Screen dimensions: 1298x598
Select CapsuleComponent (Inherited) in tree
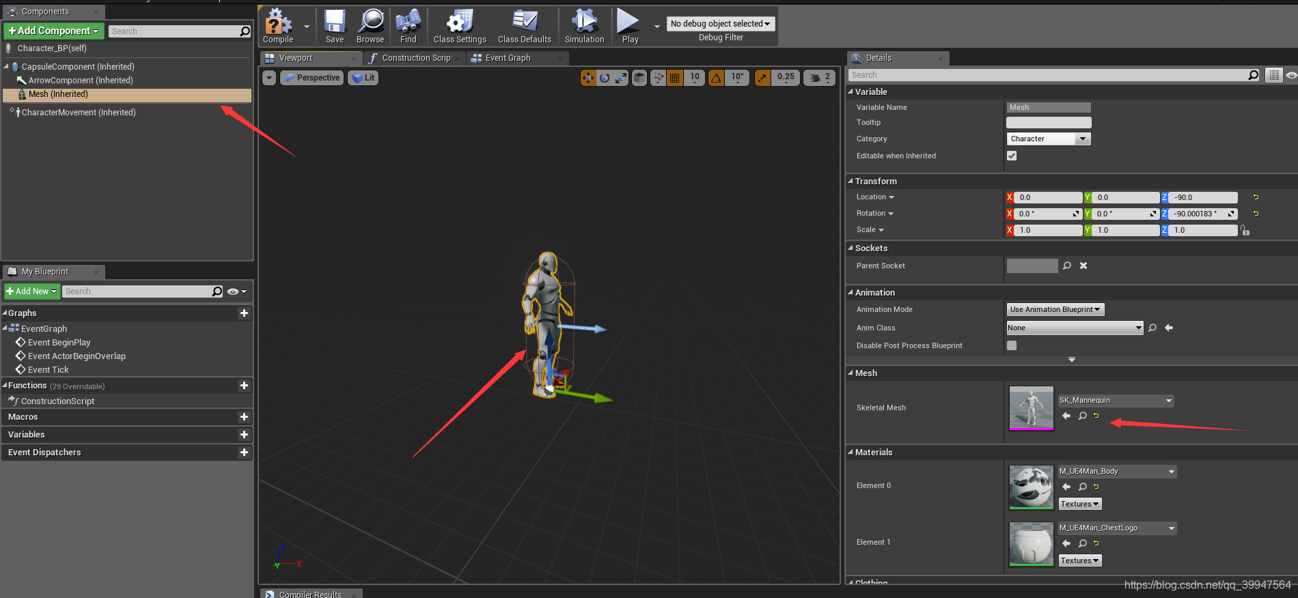[78, 67]
